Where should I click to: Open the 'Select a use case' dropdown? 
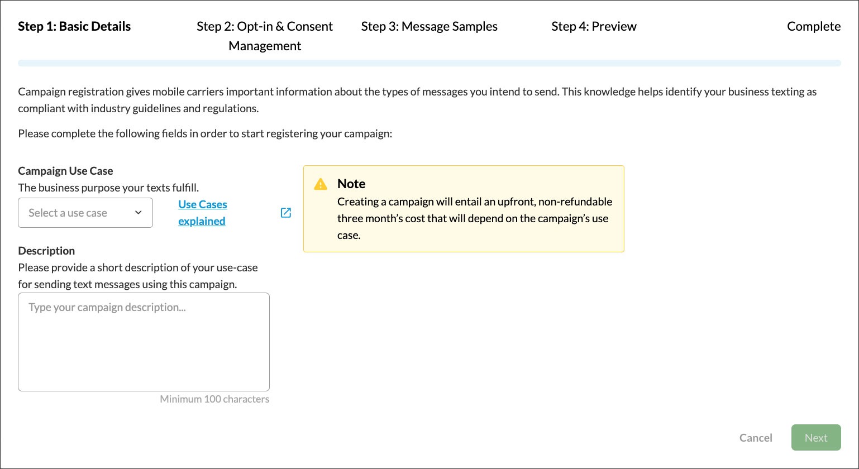click(85, 213)
